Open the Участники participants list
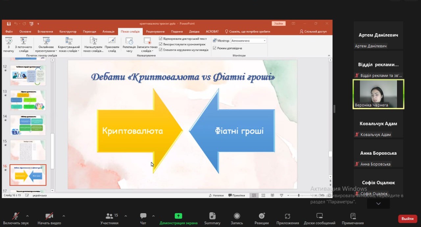 pos(110,216)
